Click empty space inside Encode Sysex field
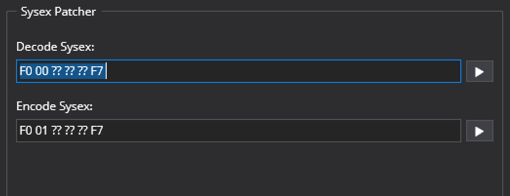 282,131
